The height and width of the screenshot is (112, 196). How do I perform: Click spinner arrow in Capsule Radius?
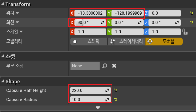[x=107, y=100]
